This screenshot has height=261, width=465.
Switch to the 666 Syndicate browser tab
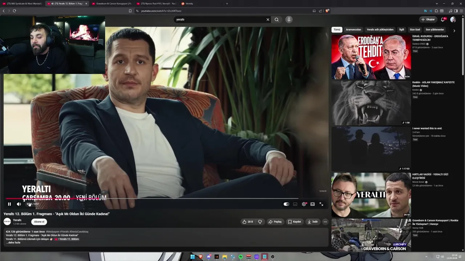coord(23,4)
